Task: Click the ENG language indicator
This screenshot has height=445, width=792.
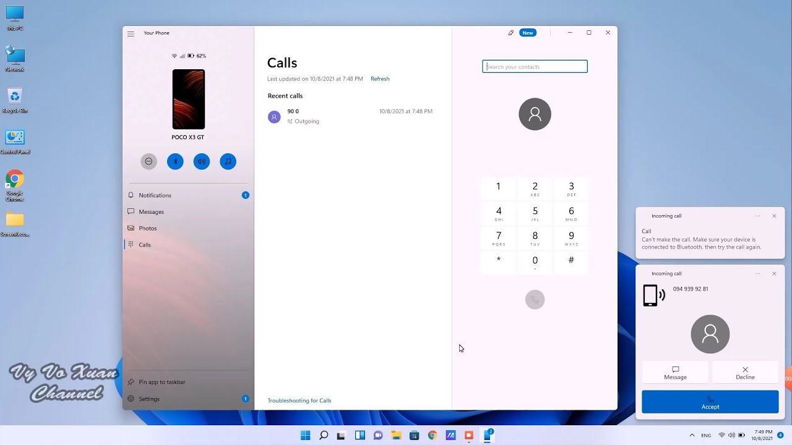Action: 706,435
